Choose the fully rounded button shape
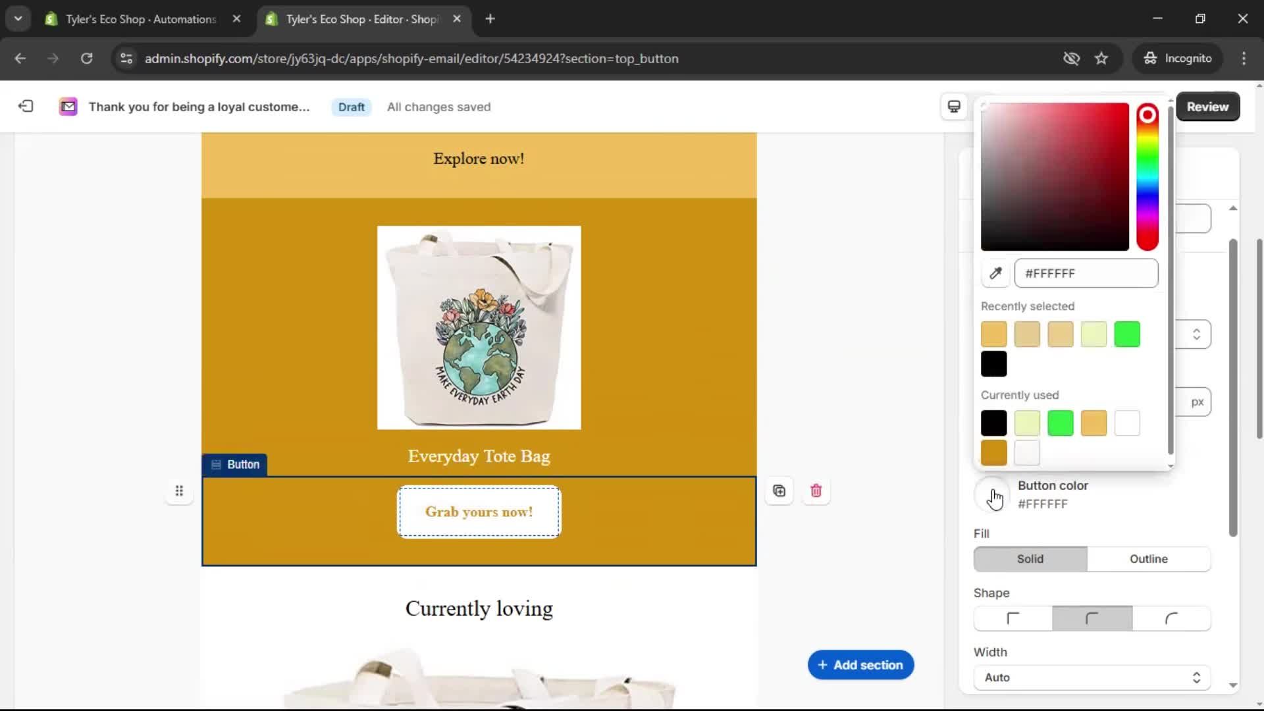This screenshot has width=1264, height=711. click(x=1172, y=618)
